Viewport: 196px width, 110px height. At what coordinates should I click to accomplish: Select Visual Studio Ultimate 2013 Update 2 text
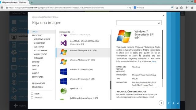pyautogui.click(x=85, y=41)
